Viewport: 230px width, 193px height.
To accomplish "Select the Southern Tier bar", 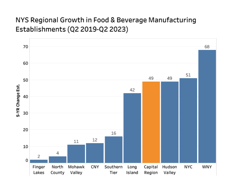I will coord(113,149).
